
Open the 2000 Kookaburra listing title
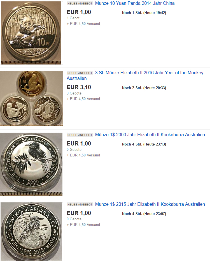[150, 135]
